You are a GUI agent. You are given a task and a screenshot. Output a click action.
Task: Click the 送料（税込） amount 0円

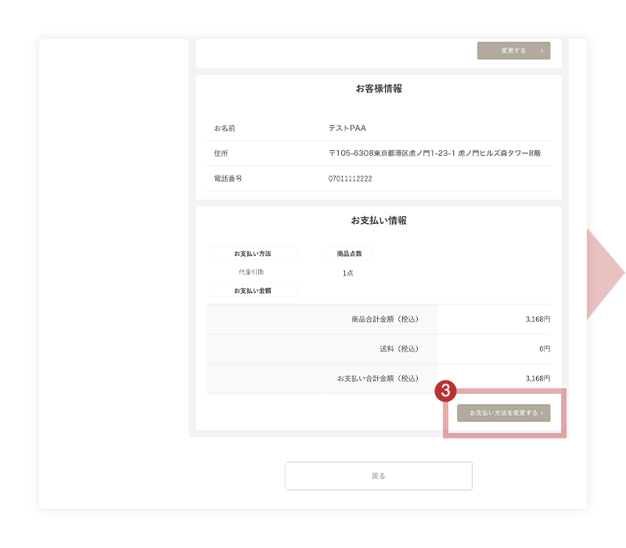[544, 349]
